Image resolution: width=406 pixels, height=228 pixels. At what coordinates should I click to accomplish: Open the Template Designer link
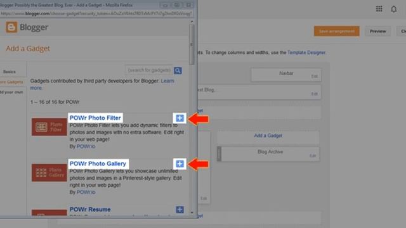[x=306, y=53]
